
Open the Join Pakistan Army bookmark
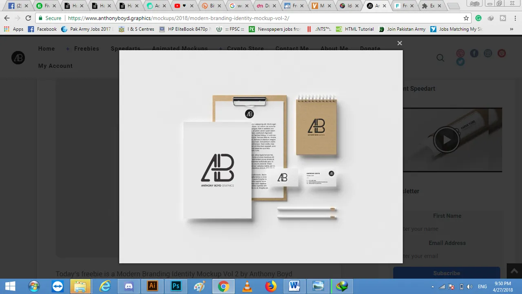[402, 29]
